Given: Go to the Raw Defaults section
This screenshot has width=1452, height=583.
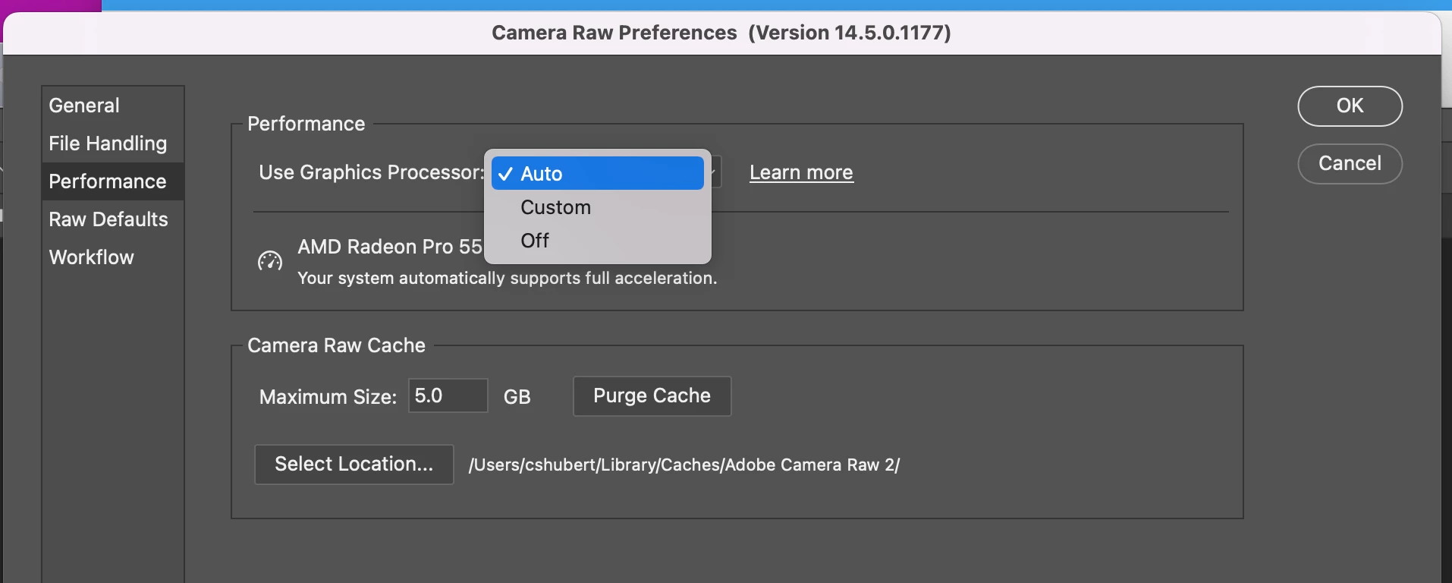Looking at the screenshot, I should tap(108, 219).
